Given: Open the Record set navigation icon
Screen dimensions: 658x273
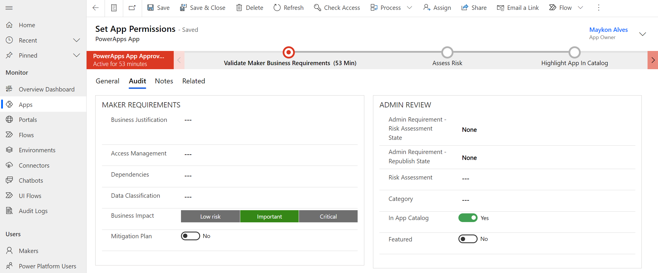Looking at the screenshot, I should point(114,8).
